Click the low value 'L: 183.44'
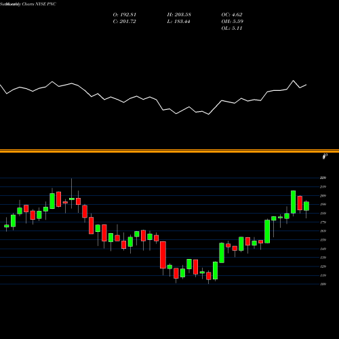This screenshot has height=339, width=339. tap(178, 22)
